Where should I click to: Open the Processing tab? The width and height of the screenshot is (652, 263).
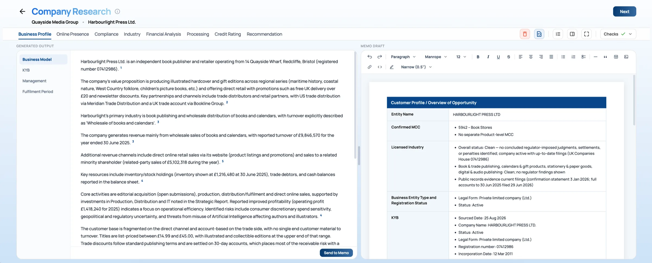[198, 34]
